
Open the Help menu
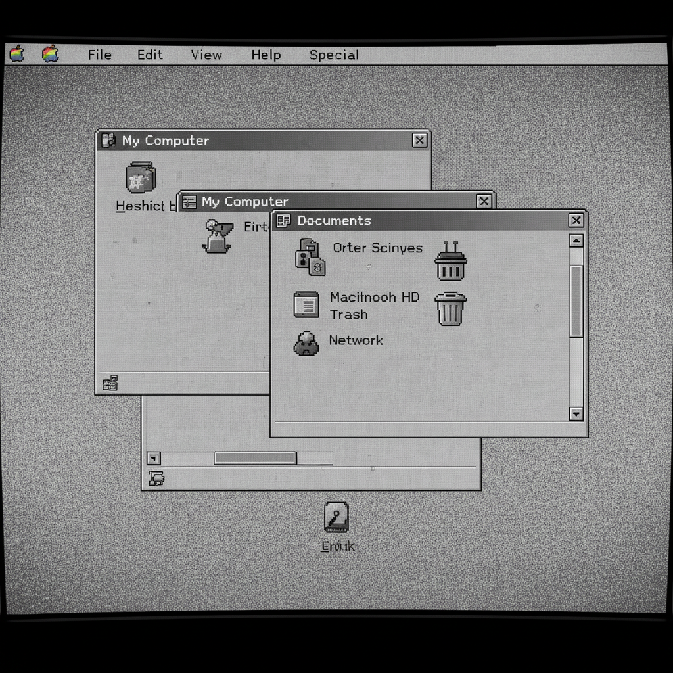tap(266, 55)
